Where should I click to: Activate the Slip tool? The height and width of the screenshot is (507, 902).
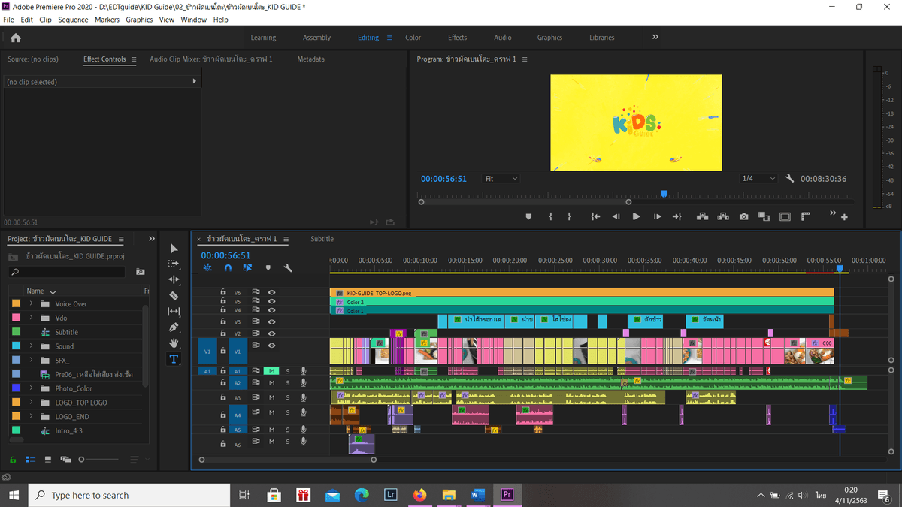tap(174, 312)
